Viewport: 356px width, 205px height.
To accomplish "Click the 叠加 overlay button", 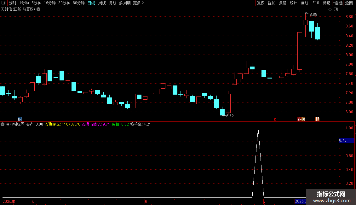I will tap(272, 3).
